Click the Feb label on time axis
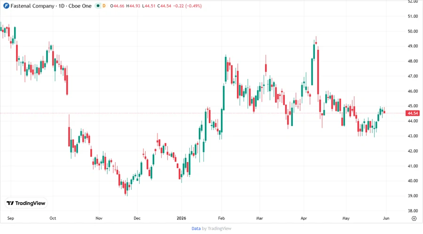 tap(221, 218)
